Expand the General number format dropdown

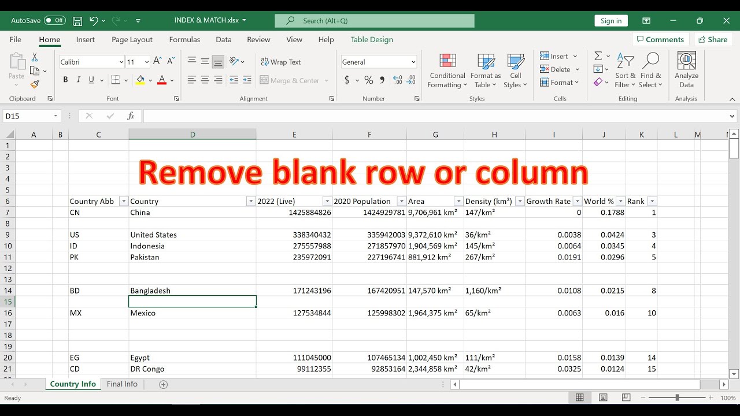pyautogui.click(x=413, y=62)
